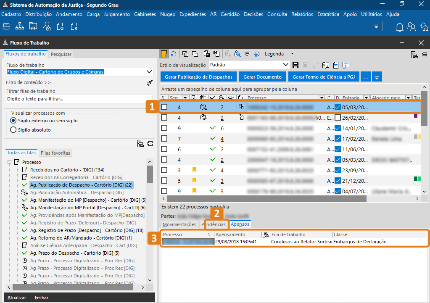
Task: Tick the selection checkbox for row dated 26/02/20
Action: [164, 118]
